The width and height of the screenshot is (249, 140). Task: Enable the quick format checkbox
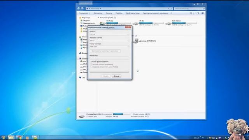point(91,65)
